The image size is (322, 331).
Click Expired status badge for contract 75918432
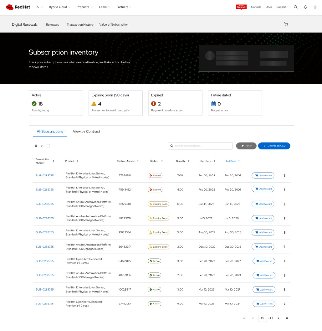155,190
